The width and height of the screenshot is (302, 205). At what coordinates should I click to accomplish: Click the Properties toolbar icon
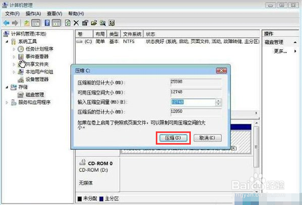[x=85, y=23]
